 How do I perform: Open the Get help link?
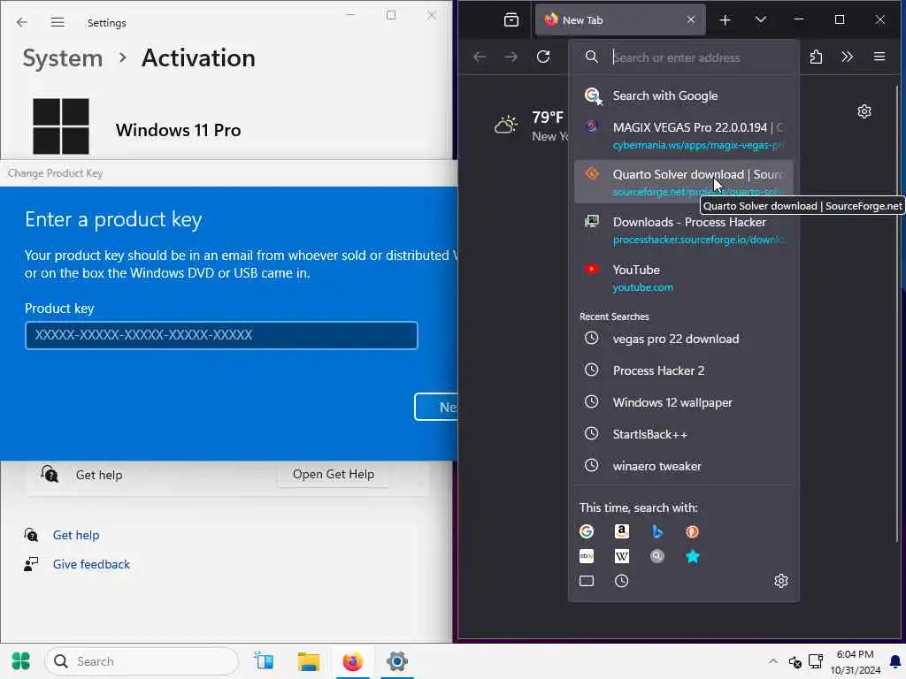click(x=76, y=535)
